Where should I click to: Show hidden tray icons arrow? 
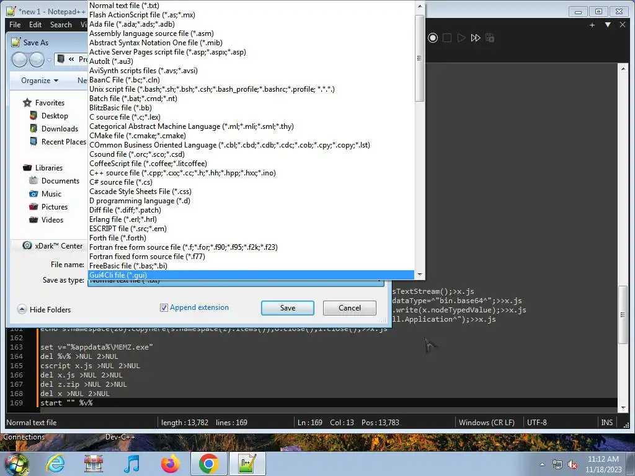pos(542,464)
